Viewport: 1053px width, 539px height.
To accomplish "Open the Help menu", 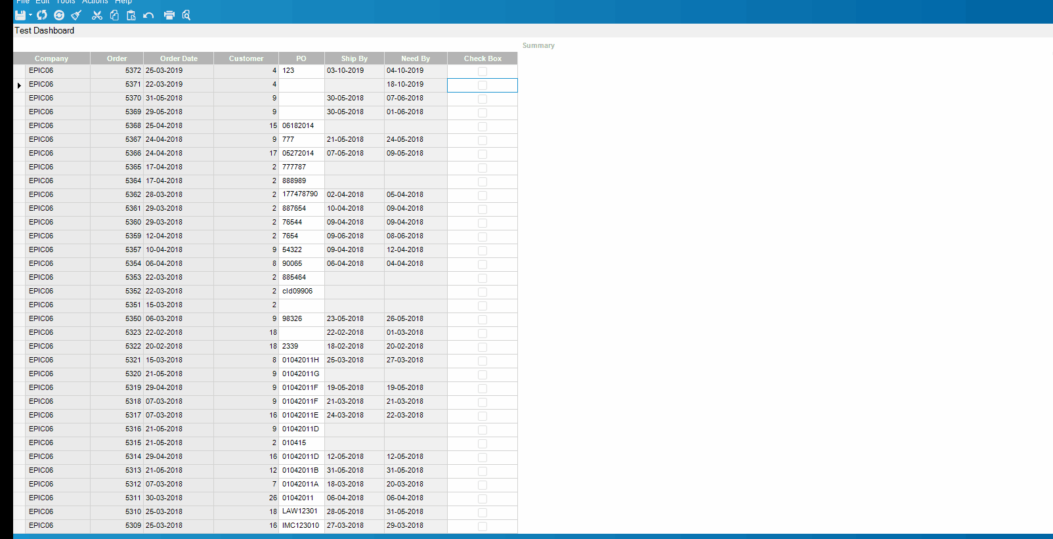I will [123, 2].
